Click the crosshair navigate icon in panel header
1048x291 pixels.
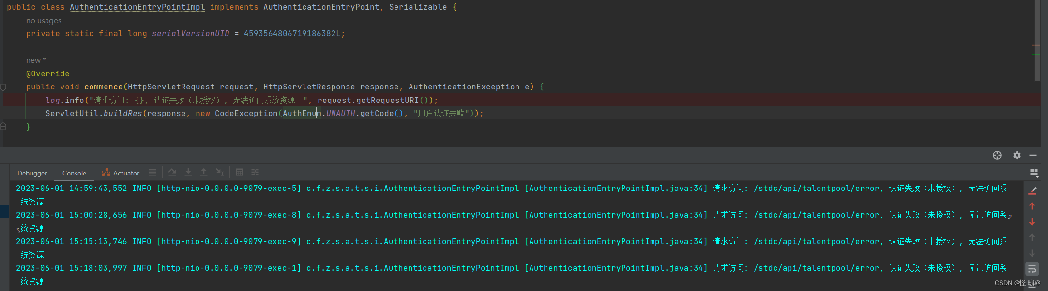997,155
